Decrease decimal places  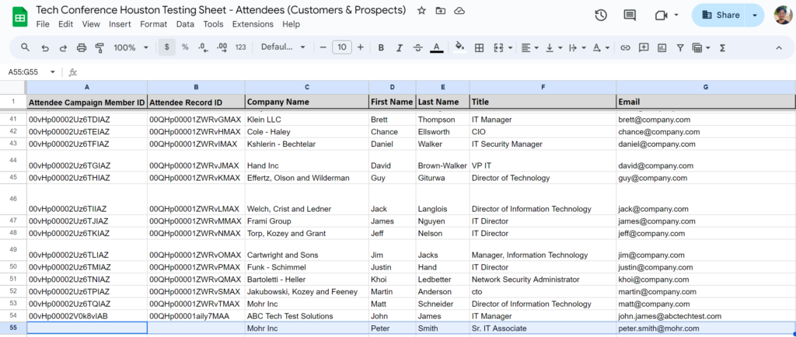coord(203,47)
